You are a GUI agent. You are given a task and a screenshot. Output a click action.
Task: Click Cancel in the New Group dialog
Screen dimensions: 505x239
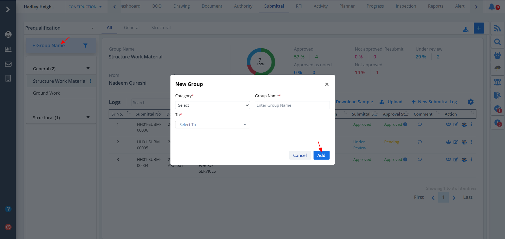tap(300, 155)
